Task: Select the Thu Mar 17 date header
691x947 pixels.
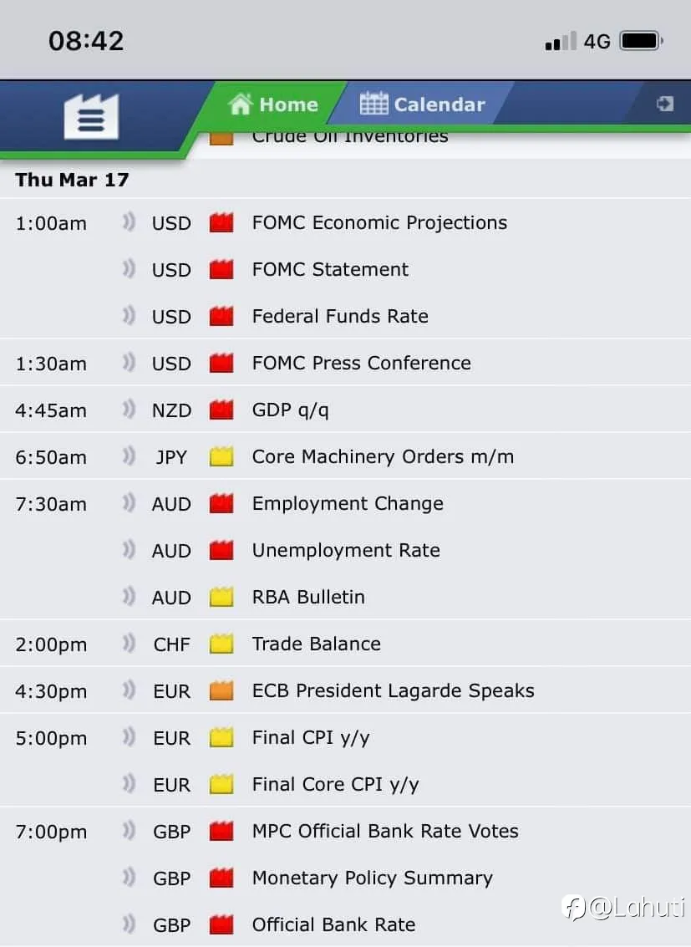Action: (x=72, y=180)
